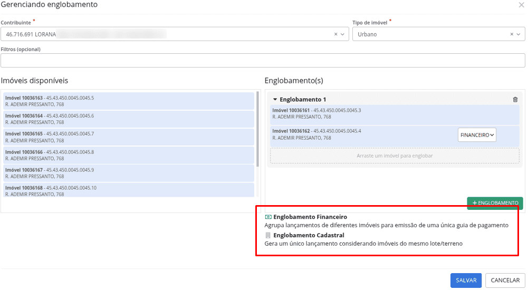Delete Englobamento 1 with trash icon

[x=515, y=100]
